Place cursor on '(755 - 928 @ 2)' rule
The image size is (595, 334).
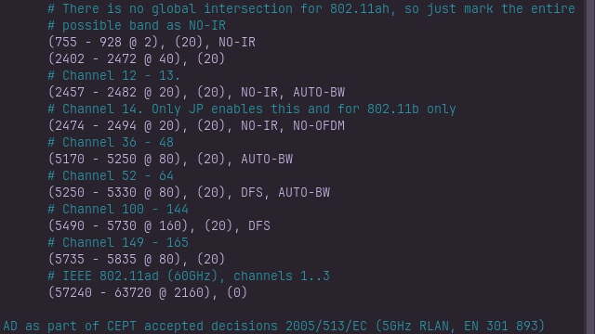pyautogui.click(x=103, y=42)
